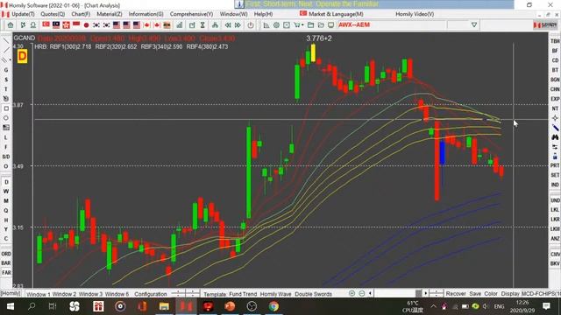Switch to the Window 3 tab

[90, 294]
